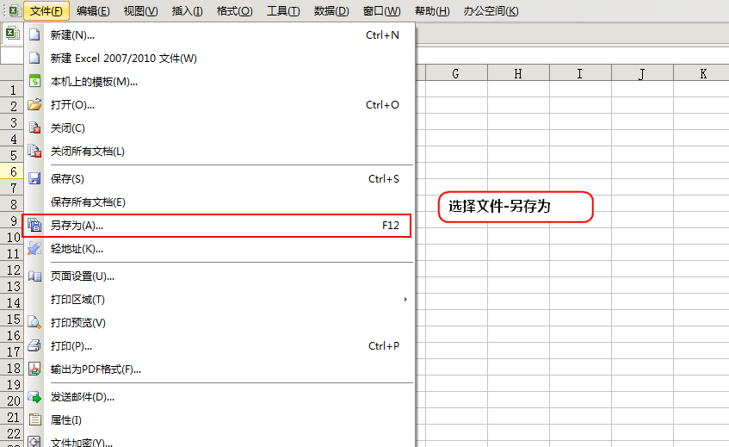Click 属性(I) properties menu entry
This screenshot has height=447, width=729.
click(x=66, y=420)
